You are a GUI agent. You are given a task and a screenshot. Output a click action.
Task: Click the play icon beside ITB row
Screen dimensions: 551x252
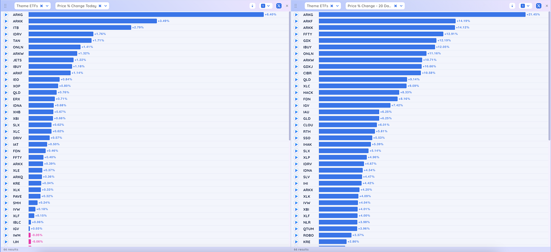[6, 28]
